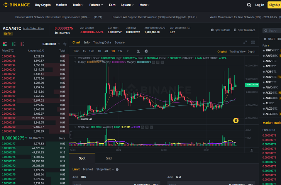Favorite the AEVO/BTC pair star

coord(264,88)
